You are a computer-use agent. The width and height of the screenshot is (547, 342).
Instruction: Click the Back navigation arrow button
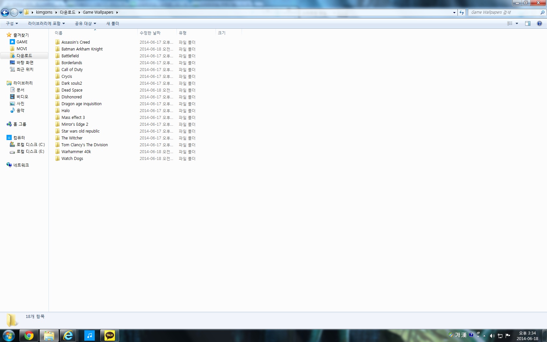5,12
